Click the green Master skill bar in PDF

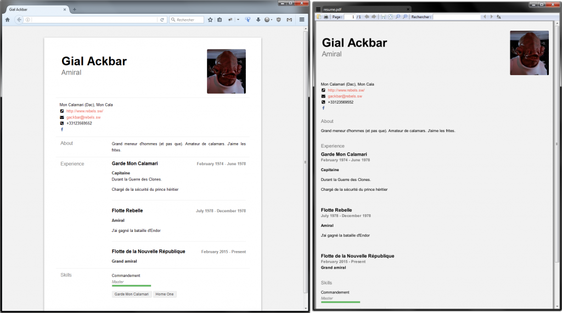tap(340, 302)
